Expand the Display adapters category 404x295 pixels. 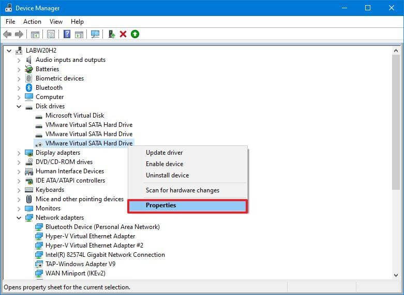pos(19,153)
